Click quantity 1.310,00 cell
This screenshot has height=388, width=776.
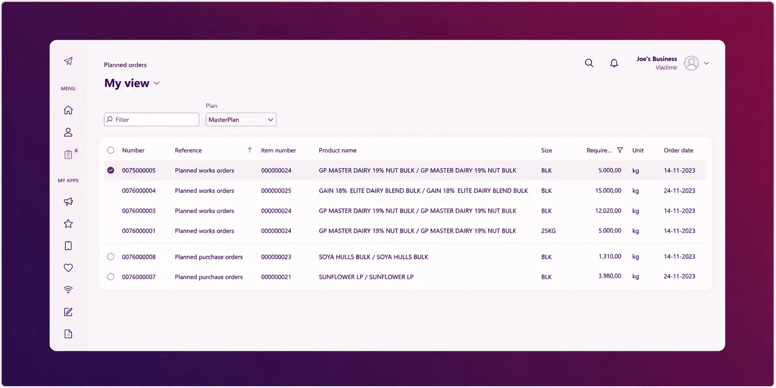point(610,257)
